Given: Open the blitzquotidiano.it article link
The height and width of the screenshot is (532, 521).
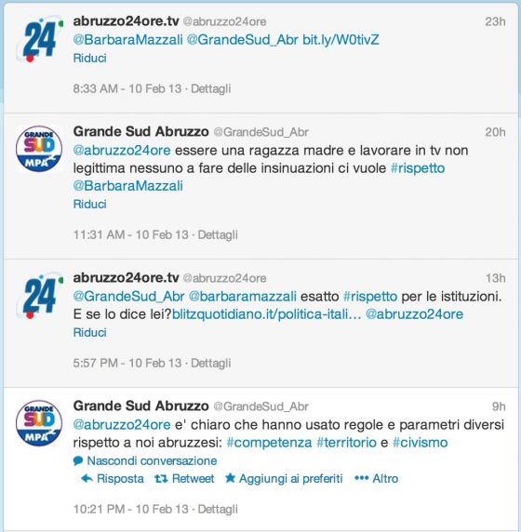Looking at the screenshot, I should coord(267,314).
